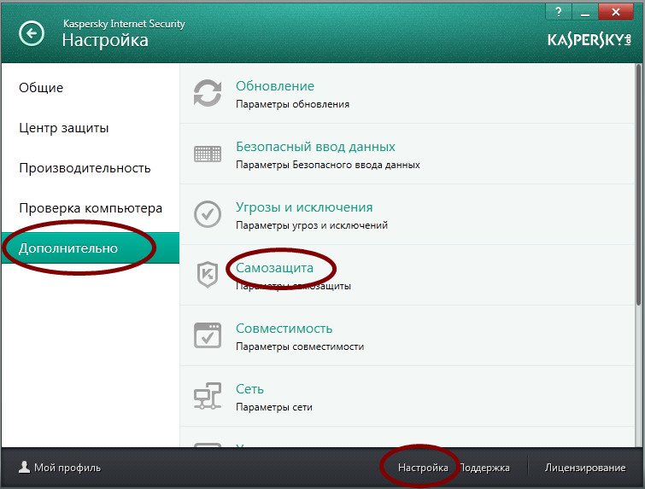The image size is (645, 489).
Task: Select the keyboard icon for Безопасный ввод данных
Action: coord(208,154)
